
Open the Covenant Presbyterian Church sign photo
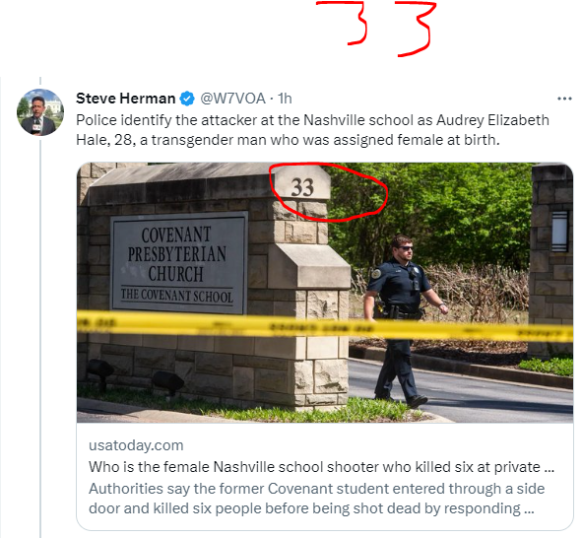(x=325, y=293)
